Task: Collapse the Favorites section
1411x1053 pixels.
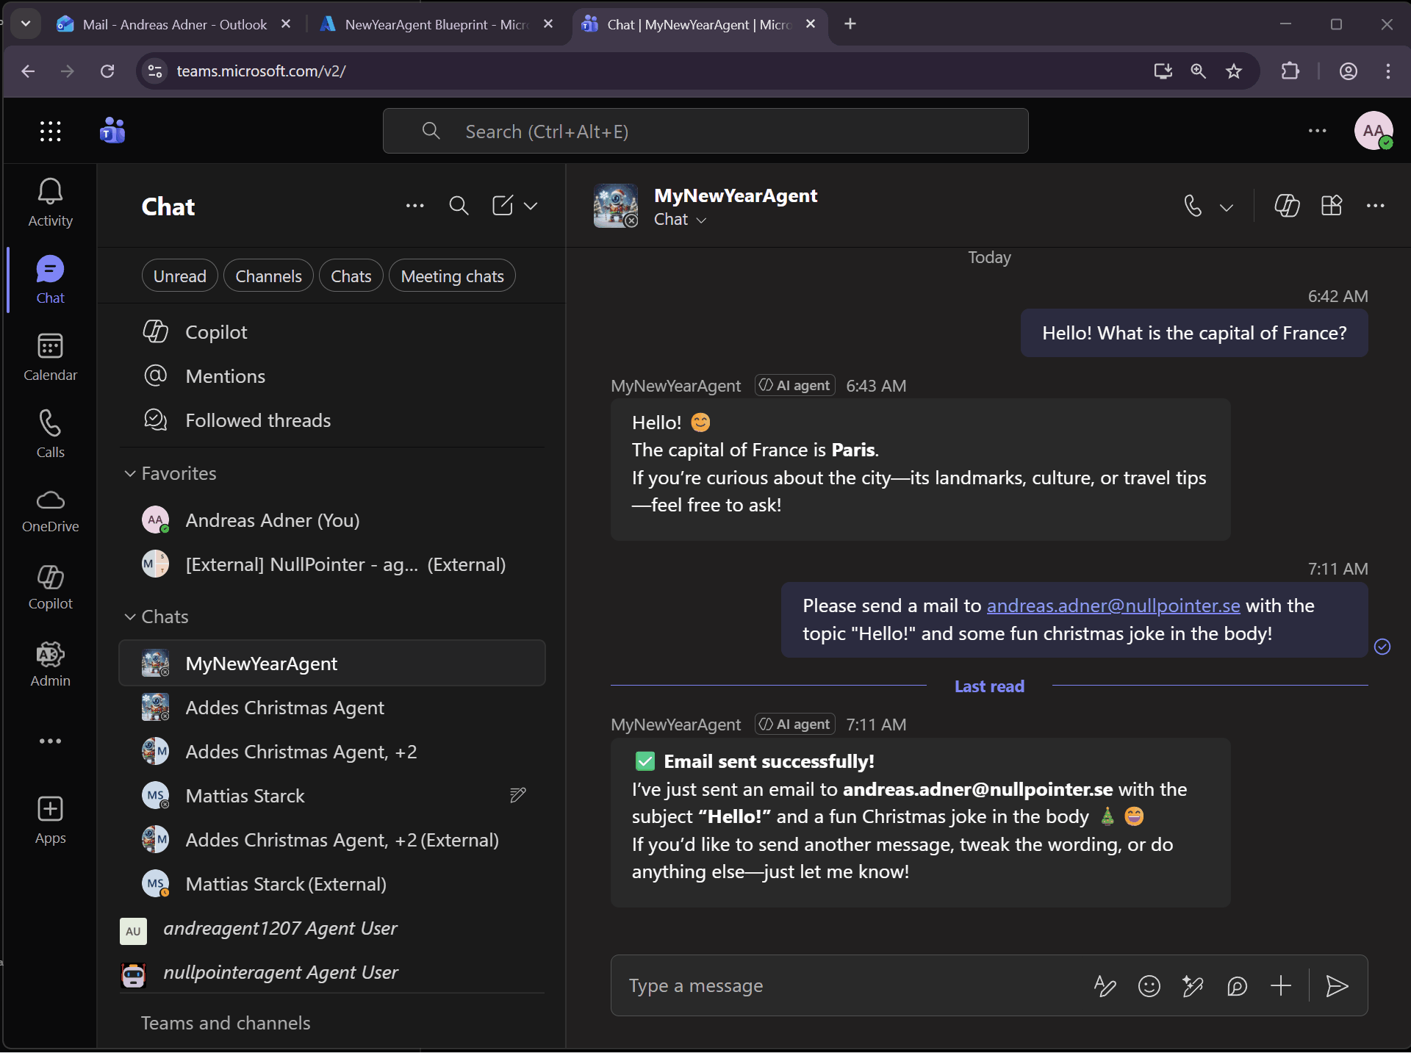Action: [x=131, y=474]
